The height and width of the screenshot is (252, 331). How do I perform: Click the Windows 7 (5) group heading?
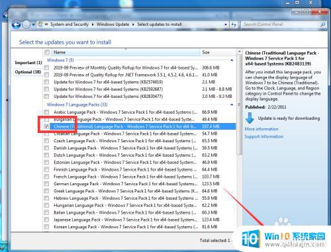tap(60, 60)
